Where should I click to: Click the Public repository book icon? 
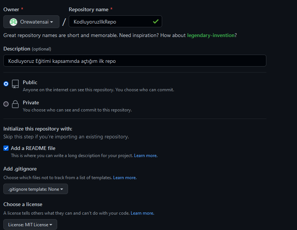tap(15, 84)
